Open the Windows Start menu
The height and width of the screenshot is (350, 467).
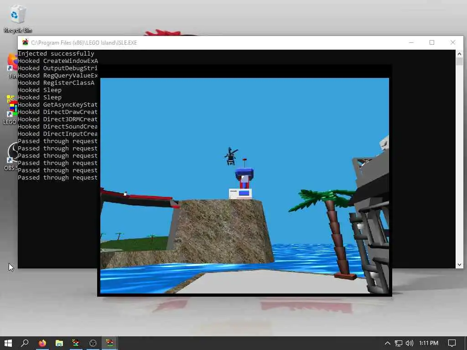pyautogui.click(x=8, y=343)
